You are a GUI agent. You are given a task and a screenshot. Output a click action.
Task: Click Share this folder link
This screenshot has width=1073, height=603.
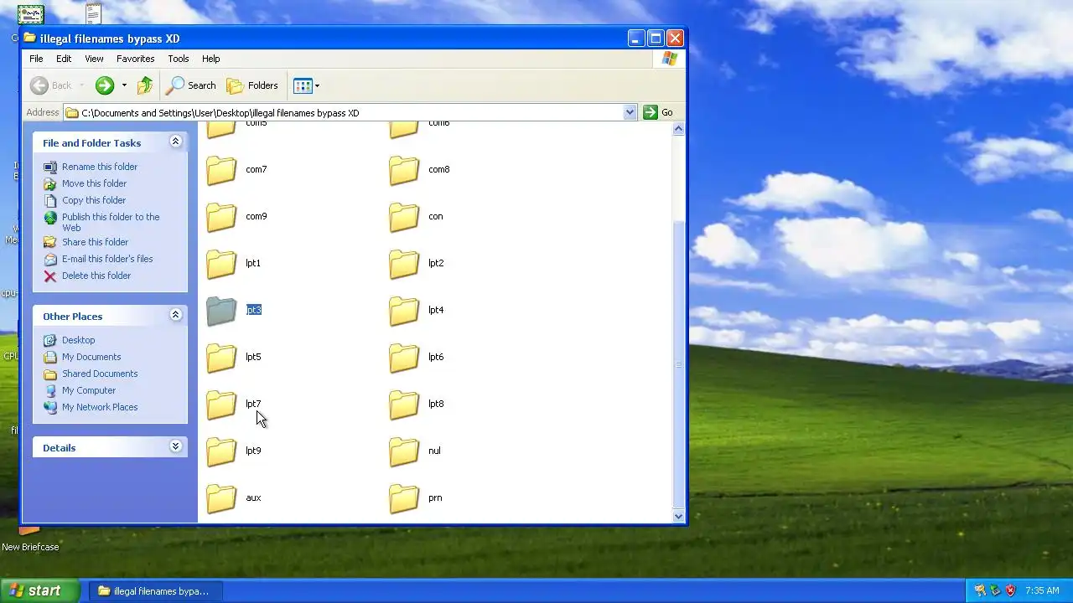click(x=95, y=242)
